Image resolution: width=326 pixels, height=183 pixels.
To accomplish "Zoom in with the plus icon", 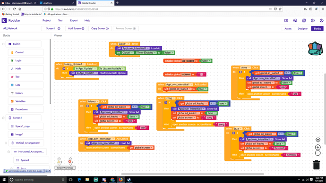I will 317,147.
